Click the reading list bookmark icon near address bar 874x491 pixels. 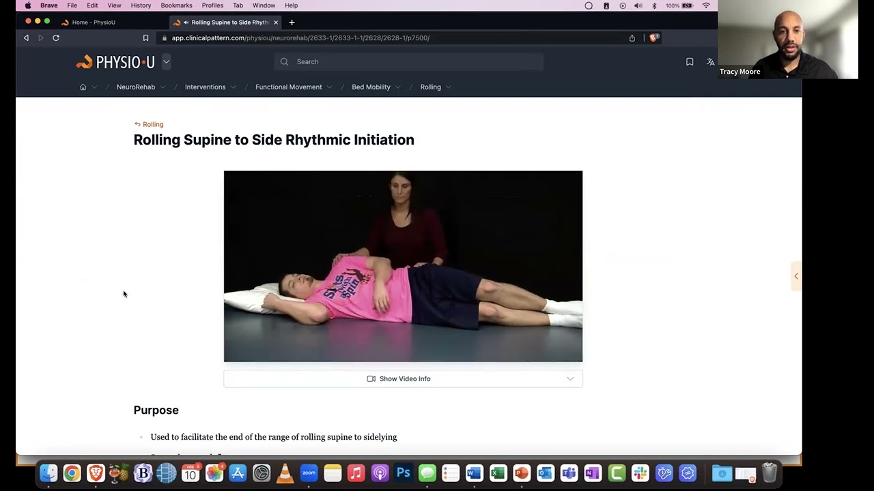(145, 38)
